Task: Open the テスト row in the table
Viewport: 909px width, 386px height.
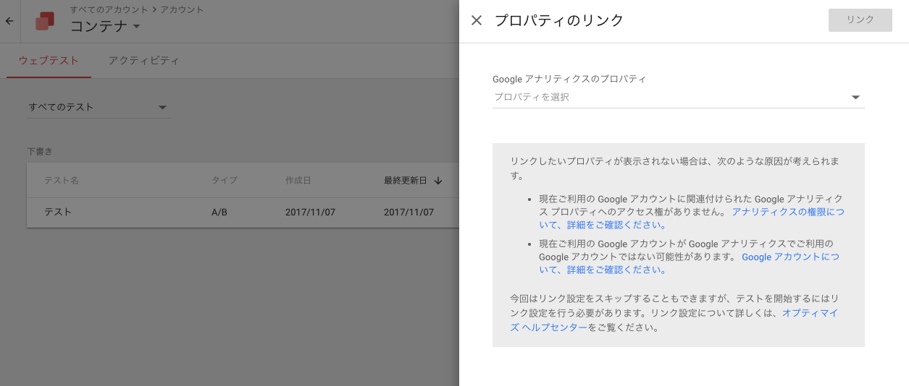Action: click(x=243, y=213)
